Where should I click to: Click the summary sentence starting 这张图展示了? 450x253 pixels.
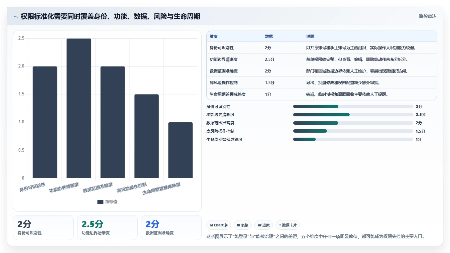point(316,237)
